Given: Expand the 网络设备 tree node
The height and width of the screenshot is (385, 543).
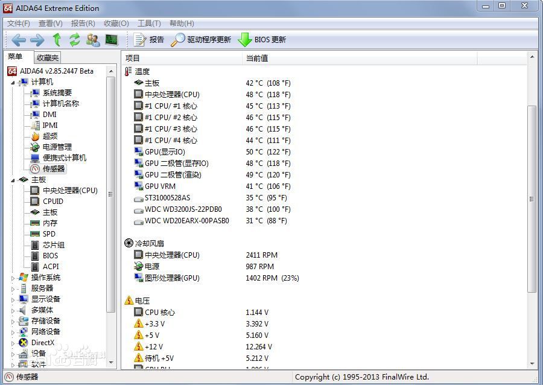Looking at the screenshot, I should point(13,332).
